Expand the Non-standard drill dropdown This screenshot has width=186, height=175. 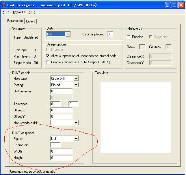pyautogui.click(x=64, y=123)
